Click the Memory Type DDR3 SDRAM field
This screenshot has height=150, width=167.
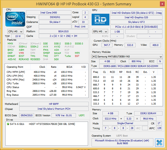[148, 113]
